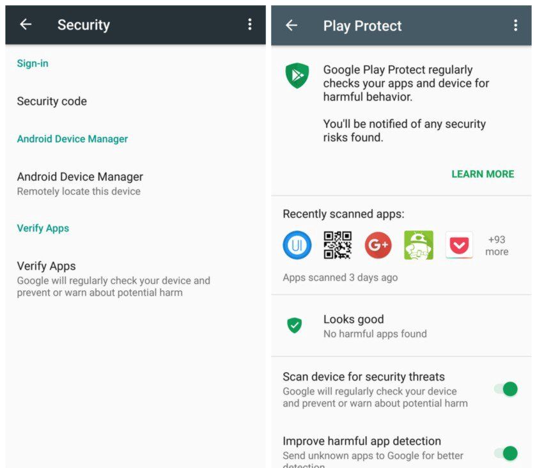The image size is (537, 468).
Task: Tap 'No harmful apps found' text
Action: (x=375, y=334)
